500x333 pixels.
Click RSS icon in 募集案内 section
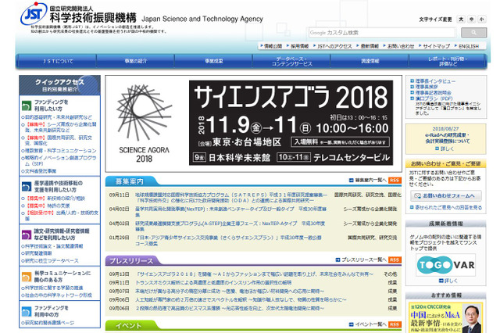pos(395,181)
